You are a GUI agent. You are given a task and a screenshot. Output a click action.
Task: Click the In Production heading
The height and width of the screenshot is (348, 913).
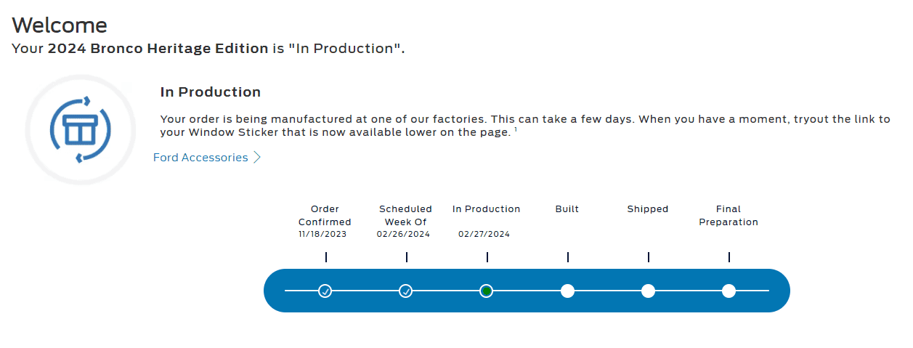211,92
